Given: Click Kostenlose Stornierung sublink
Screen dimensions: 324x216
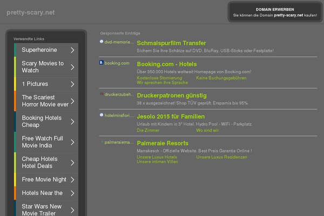Looking at the screenshot, I should coord(159,78).
